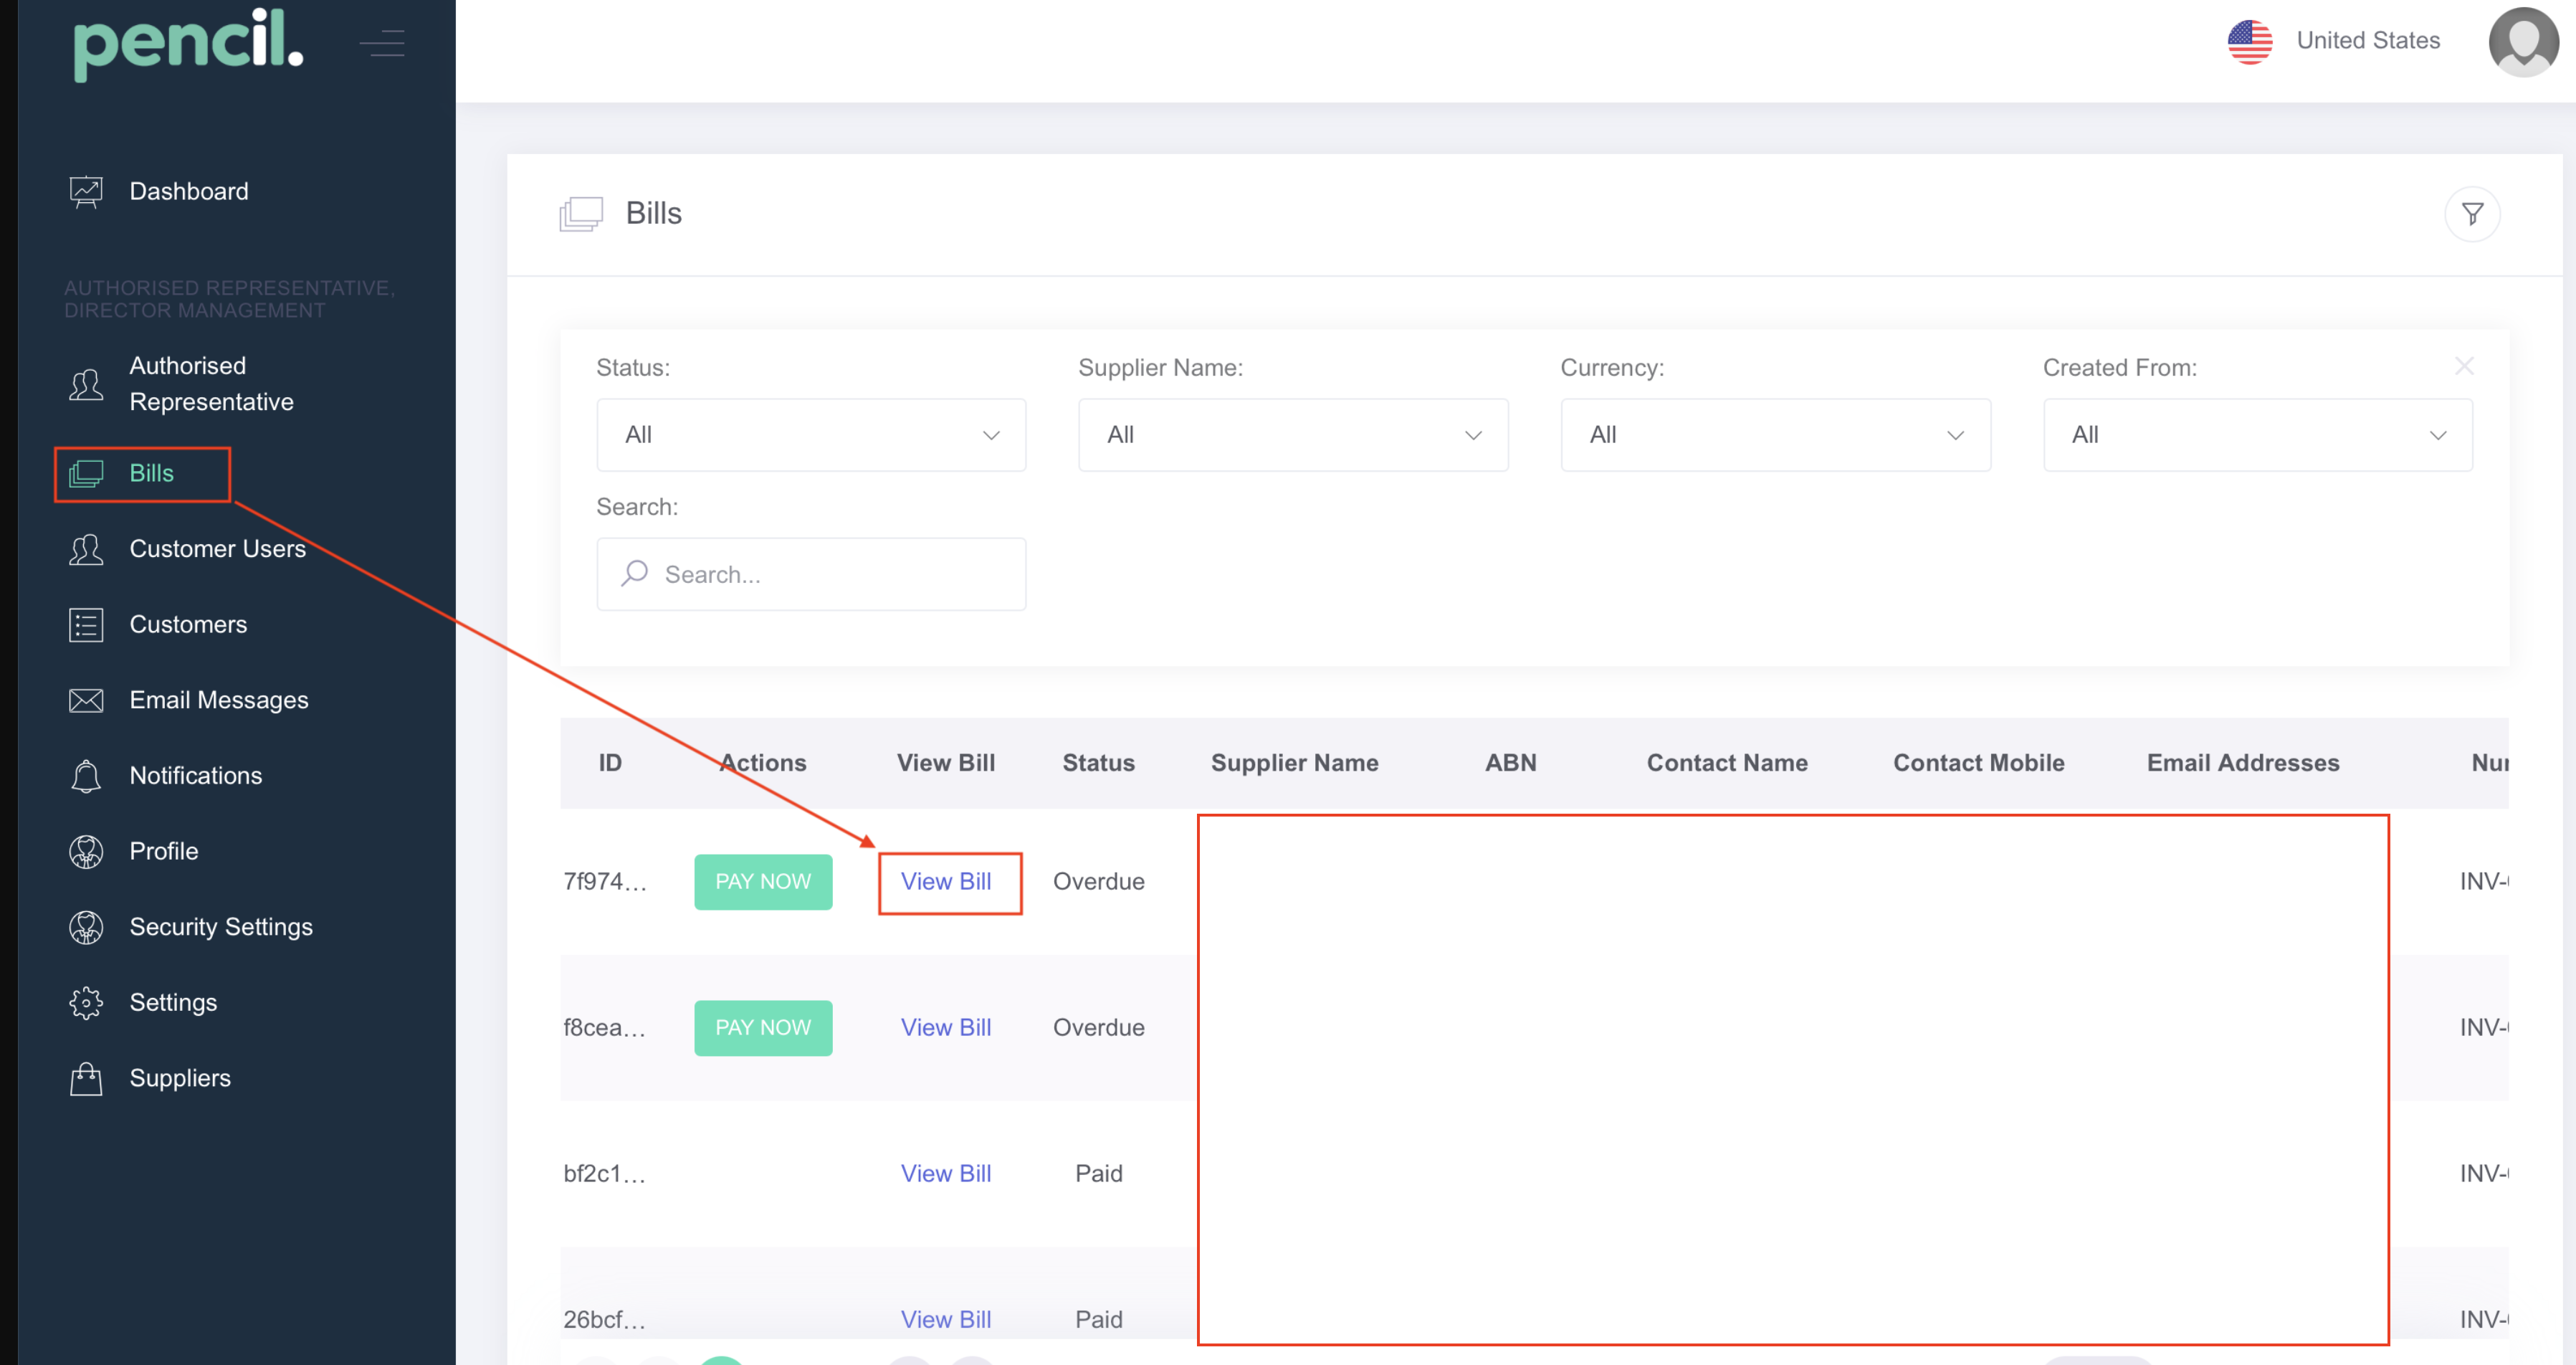Click View Bill for paid bill bf2c1
The height and width of the screenshot is (1365, 2576).
click(x=945, y=1173)
